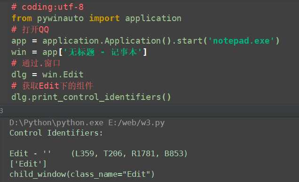This screenshot has height=182, width=299.
Task: Click the child_window(class_name="Edit") output line
Action: tap(82, 174)
